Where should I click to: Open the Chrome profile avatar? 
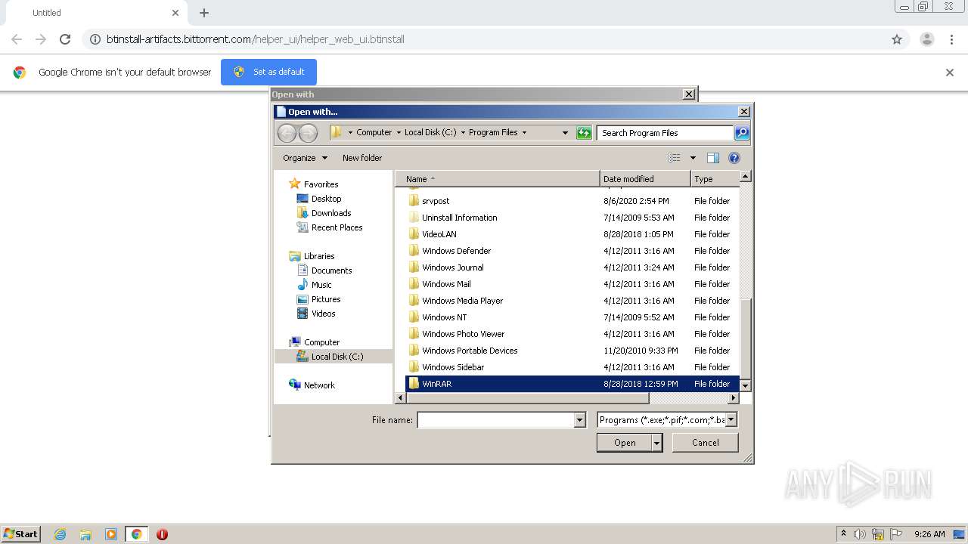pos(926,39)
